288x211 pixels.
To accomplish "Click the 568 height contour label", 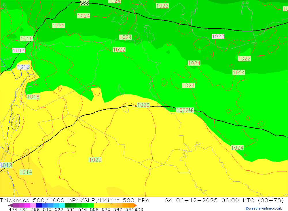I will pos(84,3).
